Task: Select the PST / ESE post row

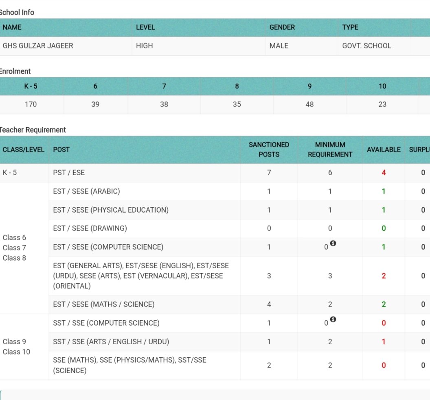Action: click(69, 173)
